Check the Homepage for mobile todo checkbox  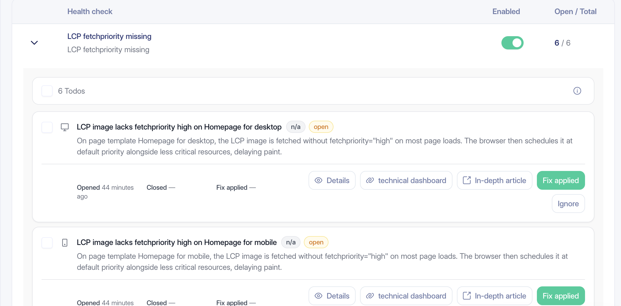(47, 242)
